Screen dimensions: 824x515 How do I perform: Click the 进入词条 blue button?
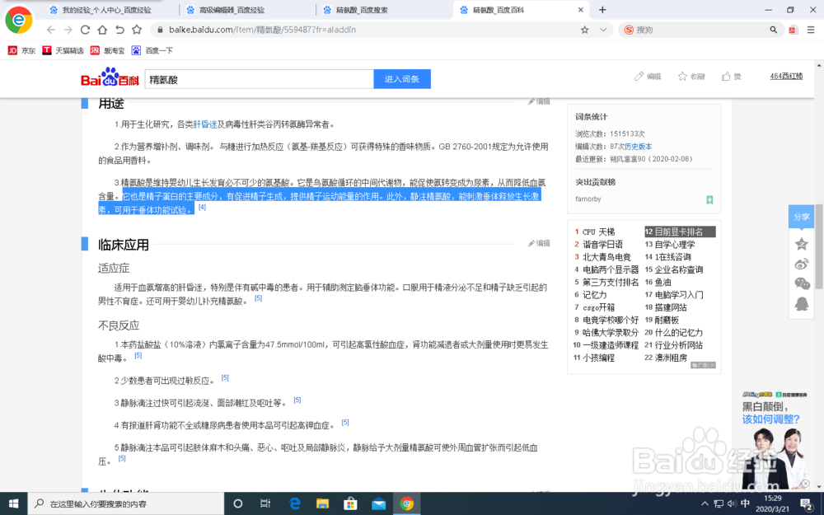(401, 78)
